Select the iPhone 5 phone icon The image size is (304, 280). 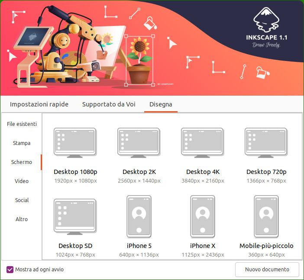[x=139, y=217]
